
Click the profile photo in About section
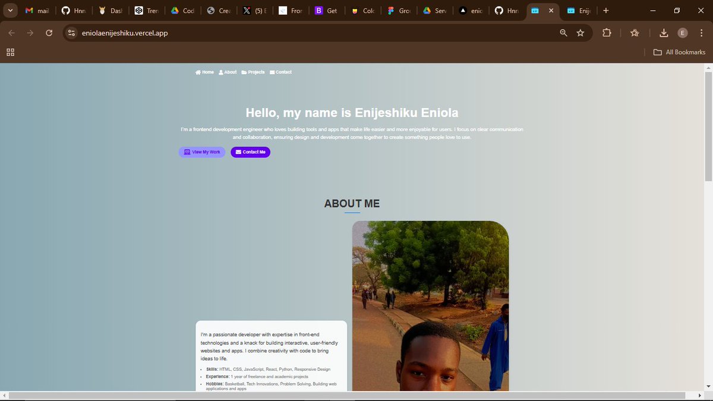(430, 306)
